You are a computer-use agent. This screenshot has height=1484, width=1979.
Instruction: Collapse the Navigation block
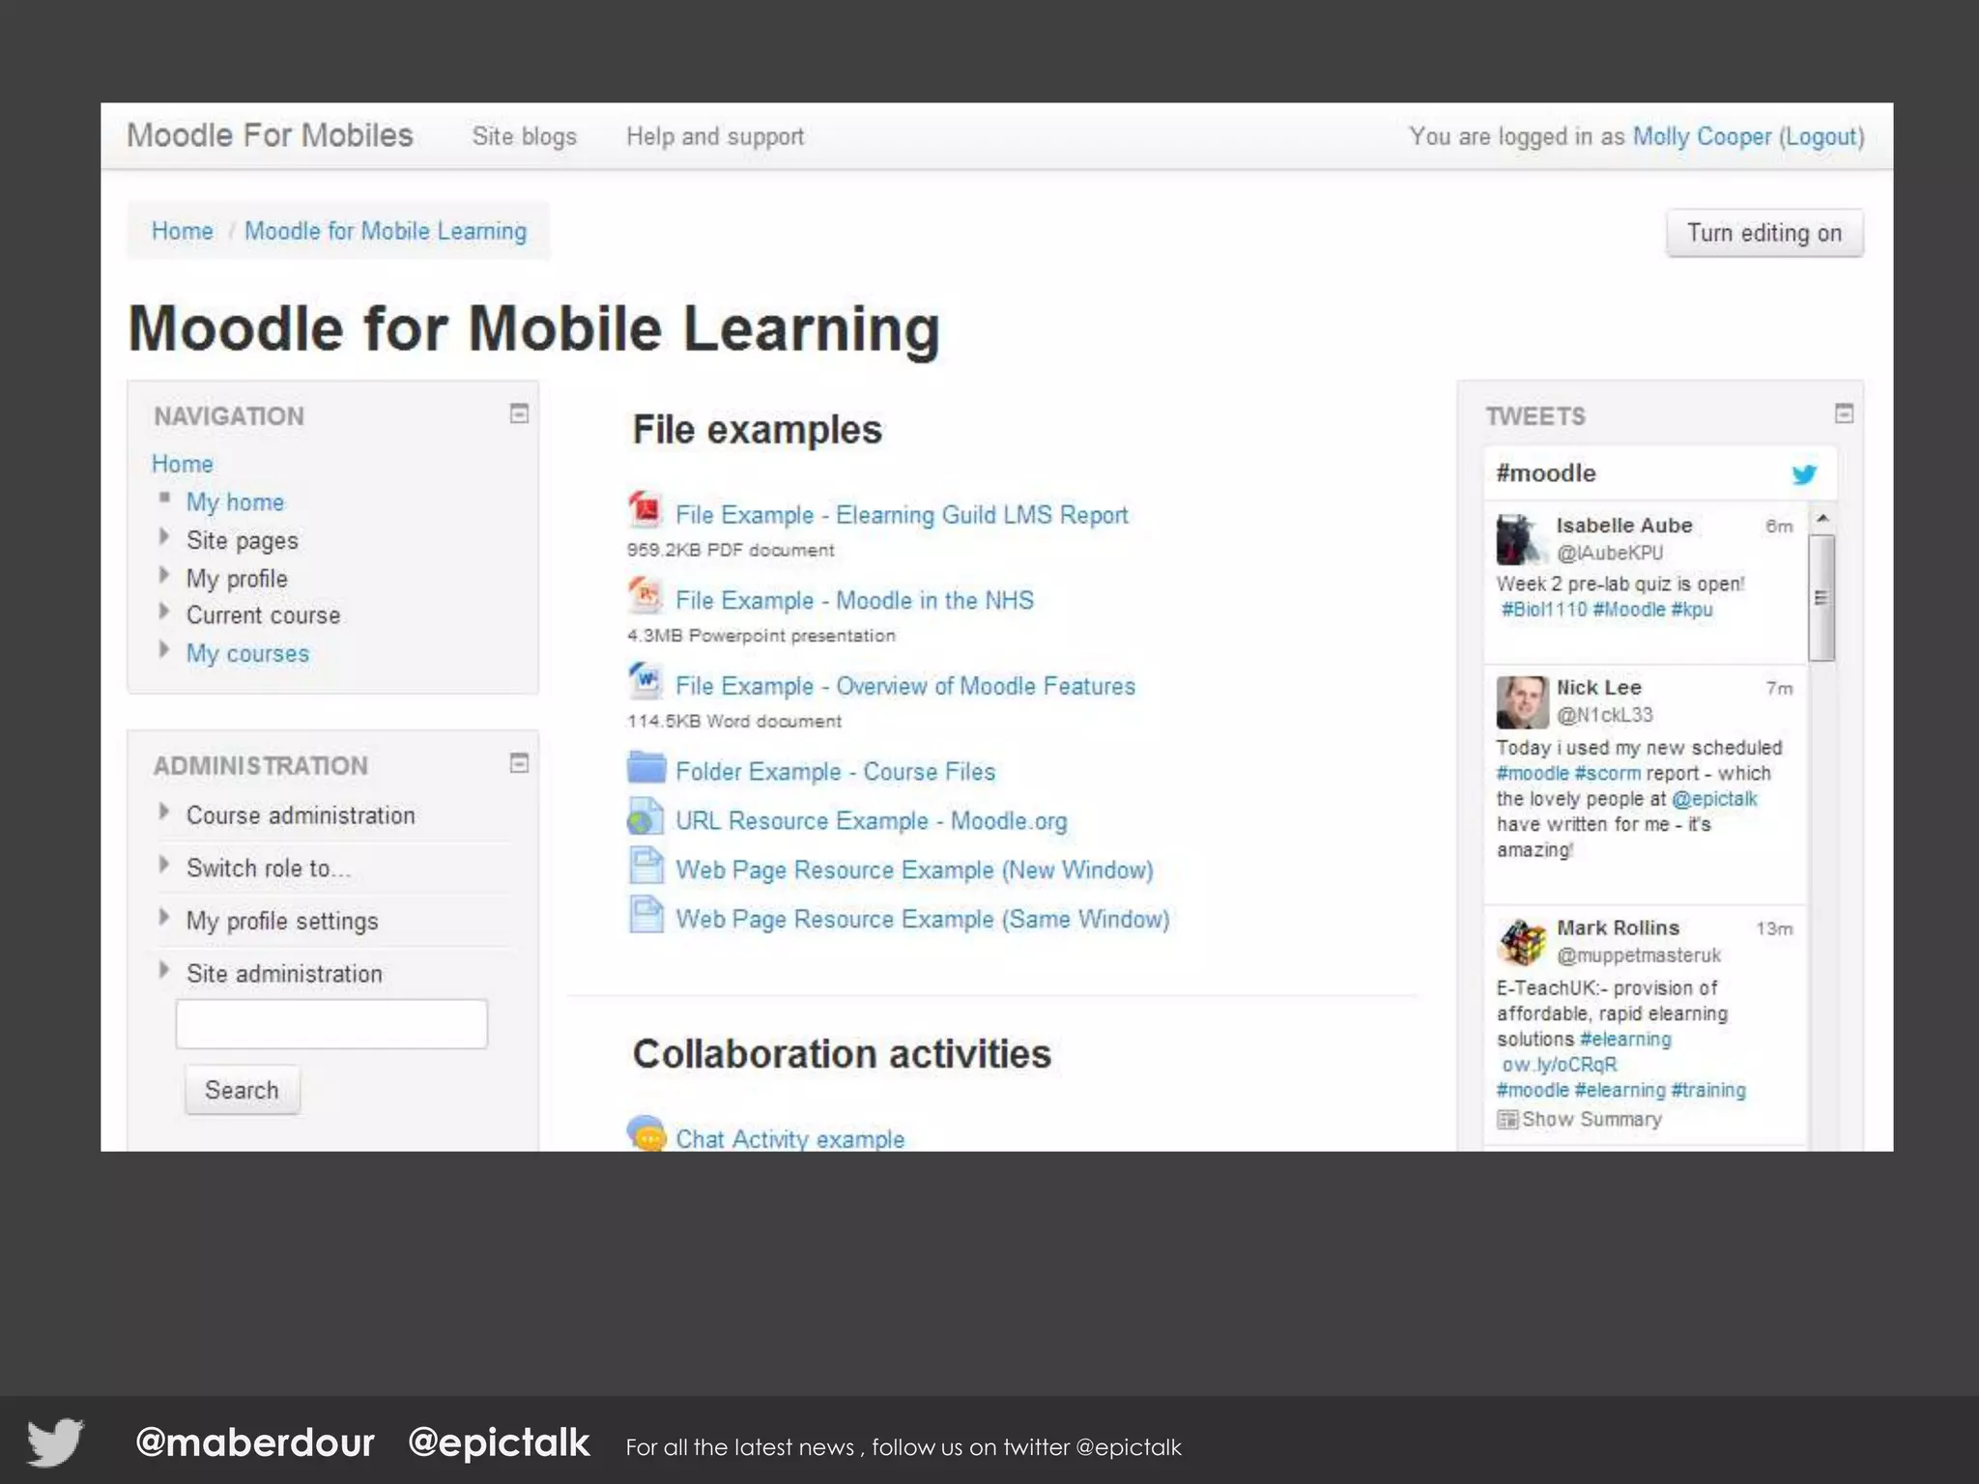point(519,414)
